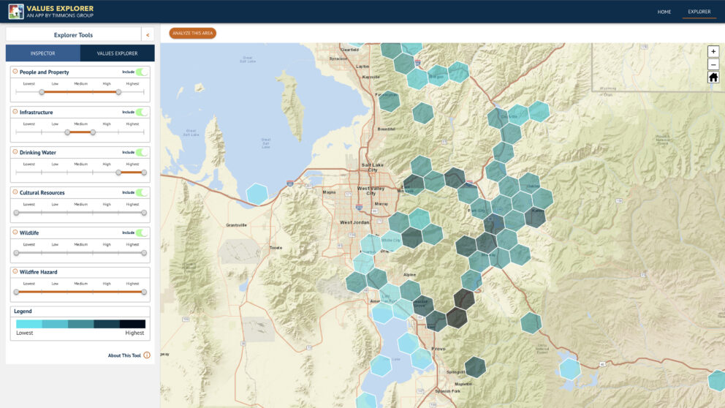Click Alpine label on map
Viewport: 725px width, 408px height.
tap(409, 275)
